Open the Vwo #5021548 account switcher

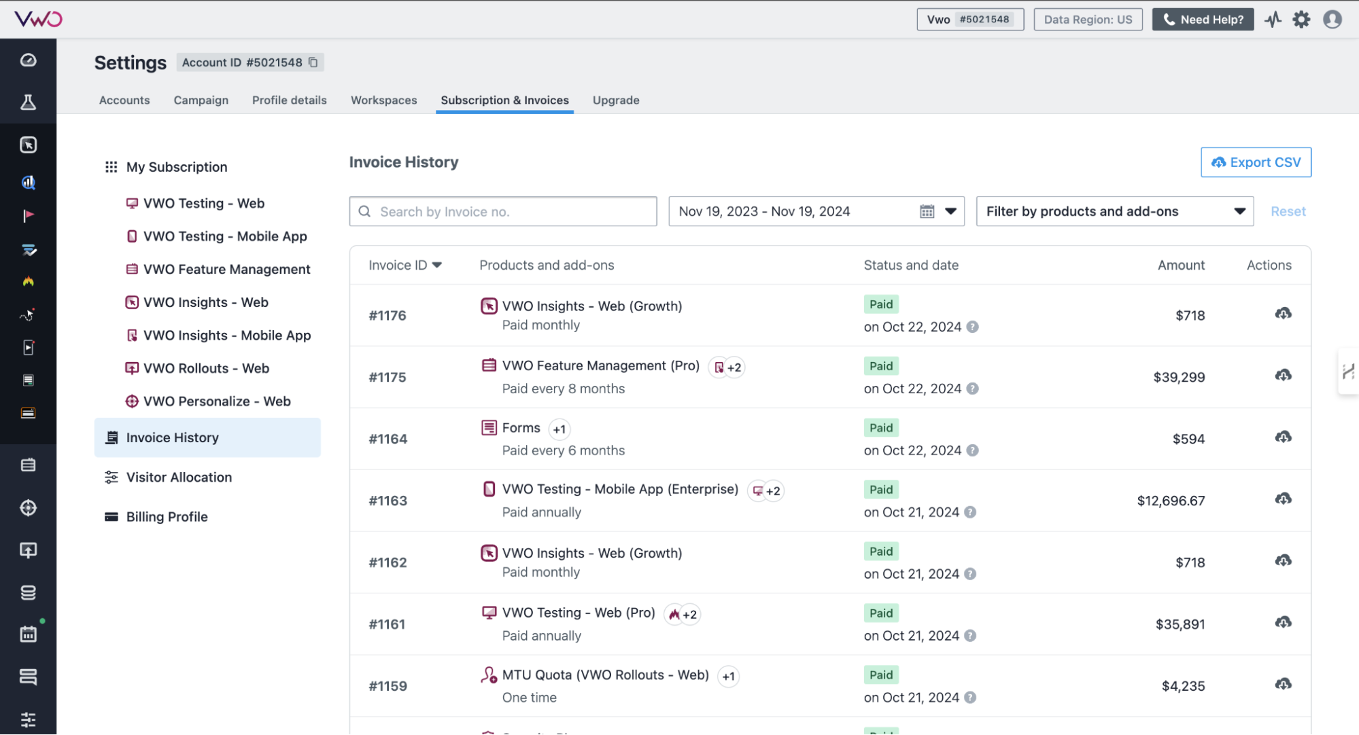[970, 19]
